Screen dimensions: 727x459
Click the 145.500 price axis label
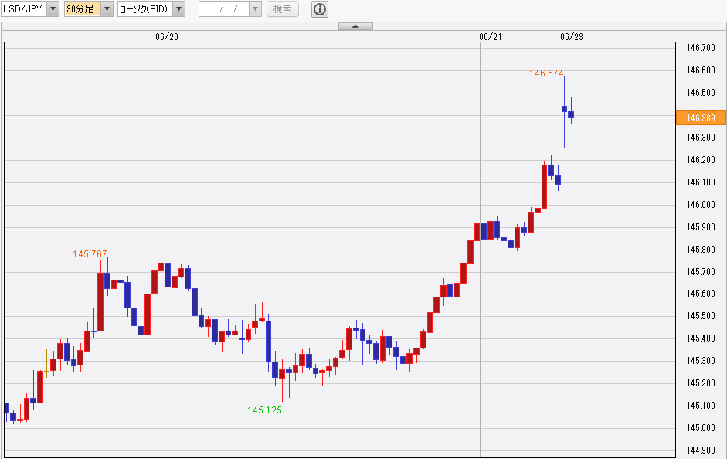coord(701,316)
